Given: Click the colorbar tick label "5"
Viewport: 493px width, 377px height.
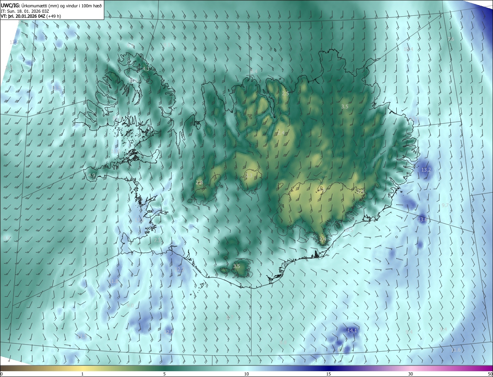Looking at the screenshot, I should point(164,374).
